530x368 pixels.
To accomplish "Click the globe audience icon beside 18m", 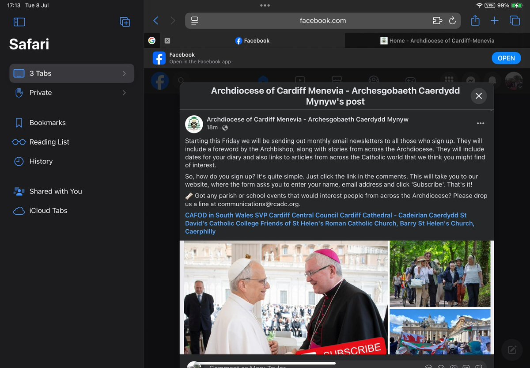I will (x=225, y=128).
